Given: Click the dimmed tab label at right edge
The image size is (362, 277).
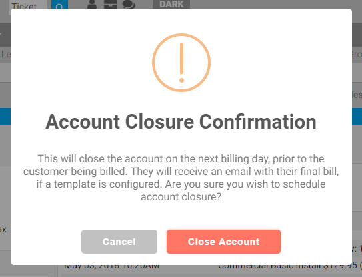Looking at the screenshot, I should tap(357, 54).
